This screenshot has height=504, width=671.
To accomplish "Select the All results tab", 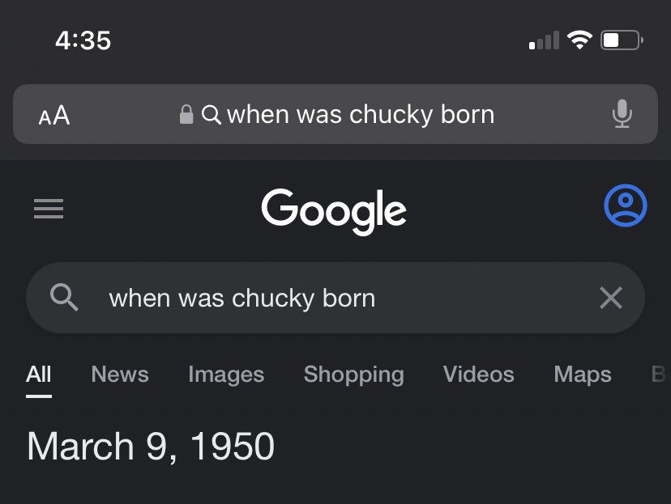I will (x=39, y=374).
